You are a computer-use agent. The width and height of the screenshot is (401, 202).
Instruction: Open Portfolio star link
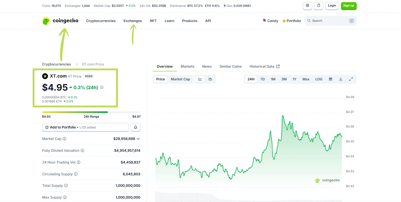point(292,21)
